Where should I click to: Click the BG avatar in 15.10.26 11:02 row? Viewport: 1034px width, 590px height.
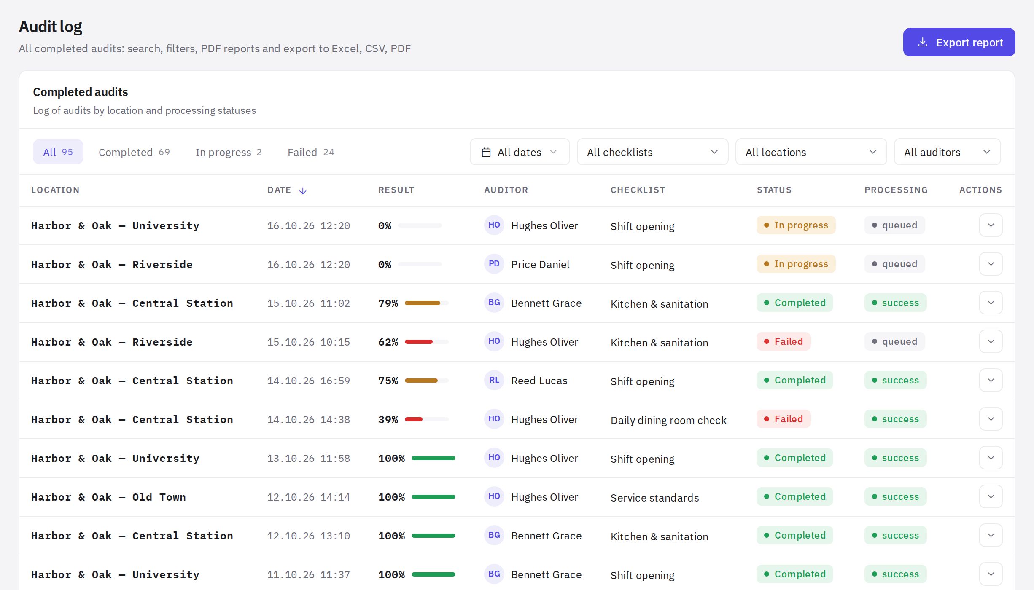coord(494,303)
